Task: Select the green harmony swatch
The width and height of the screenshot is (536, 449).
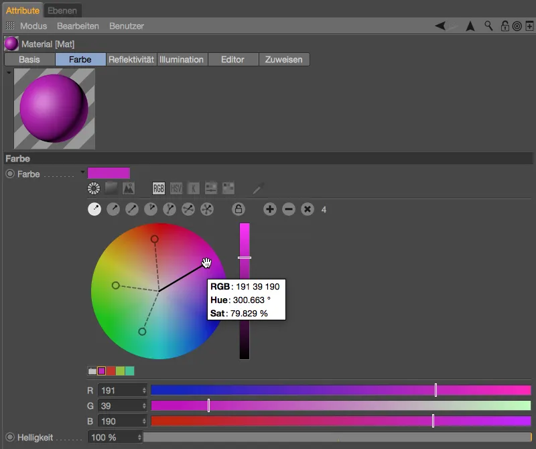Action: 120,371
